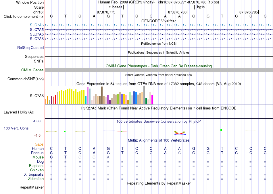Viewport: 273px width, 194px height.
Task: Click the '5 bases' scale text
Action: pyautogui.click(x=116, y=7)
